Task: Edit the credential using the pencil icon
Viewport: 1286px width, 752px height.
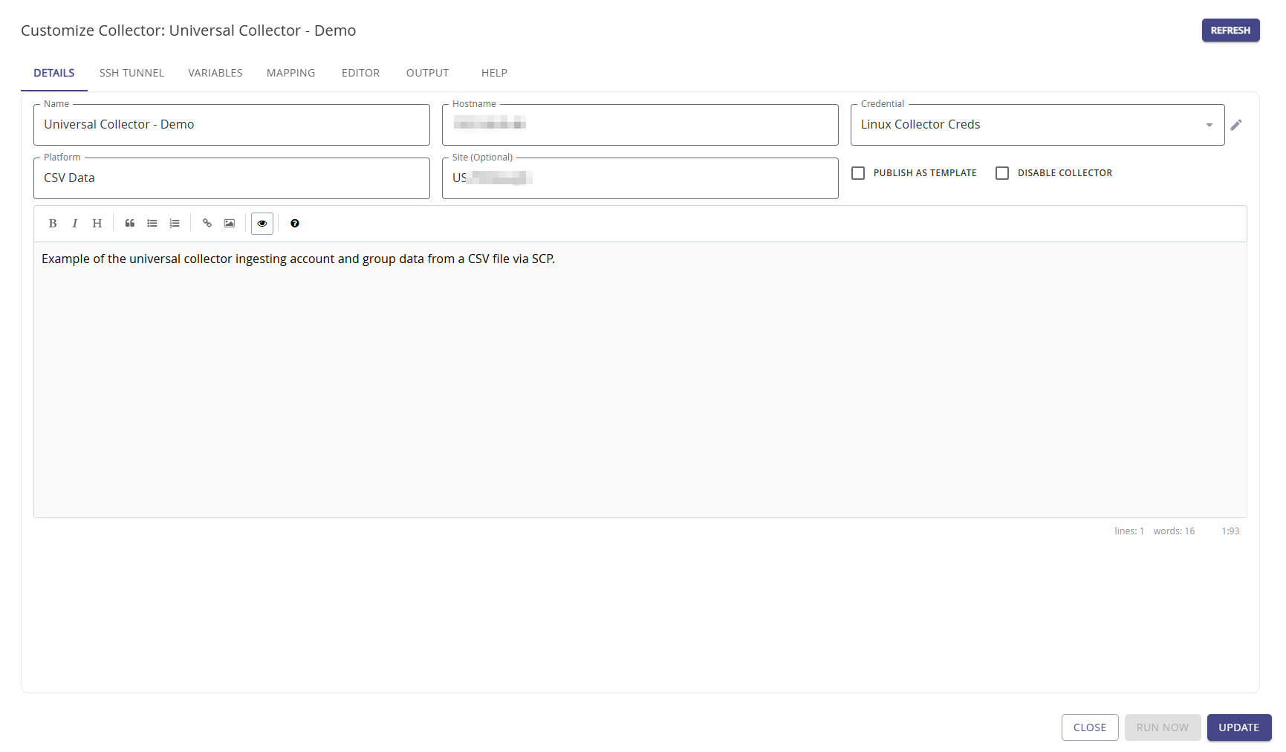Action: [1236, 125]
